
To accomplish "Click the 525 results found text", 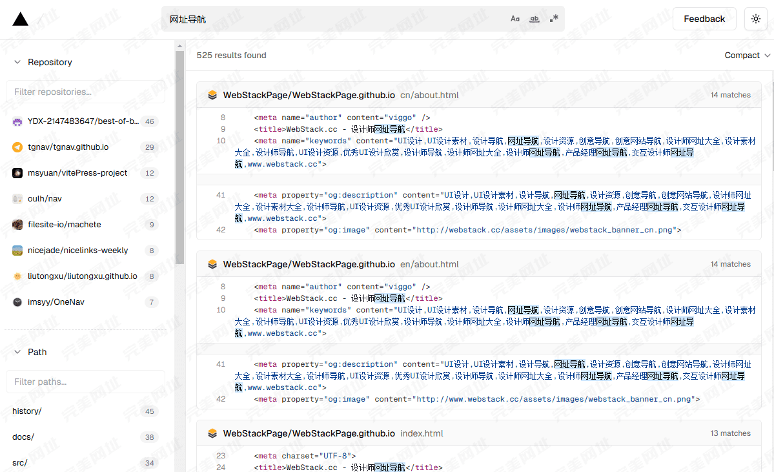I will (231, 56).
